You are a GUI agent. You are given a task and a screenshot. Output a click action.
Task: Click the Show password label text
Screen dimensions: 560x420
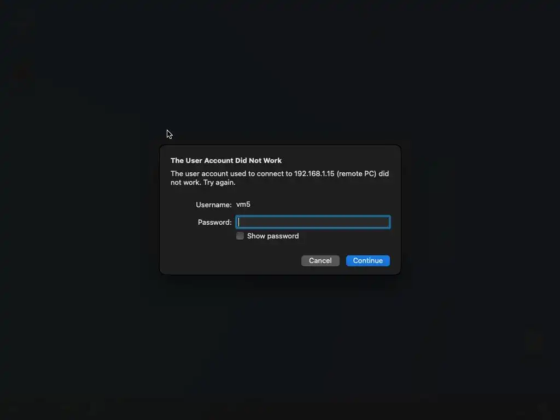click(273, 236)
